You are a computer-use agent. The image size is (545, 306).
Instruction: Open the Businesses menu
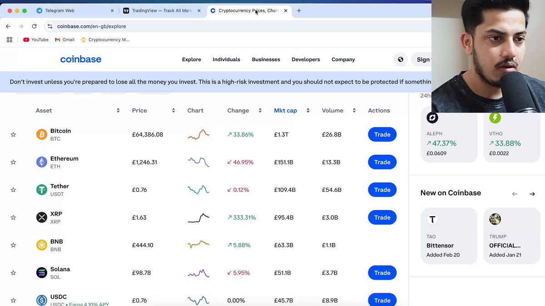(266, 59)
